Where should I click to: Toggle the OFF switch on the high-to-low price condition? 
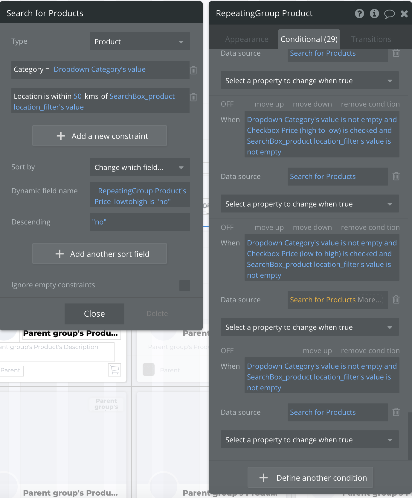[227, 104]
